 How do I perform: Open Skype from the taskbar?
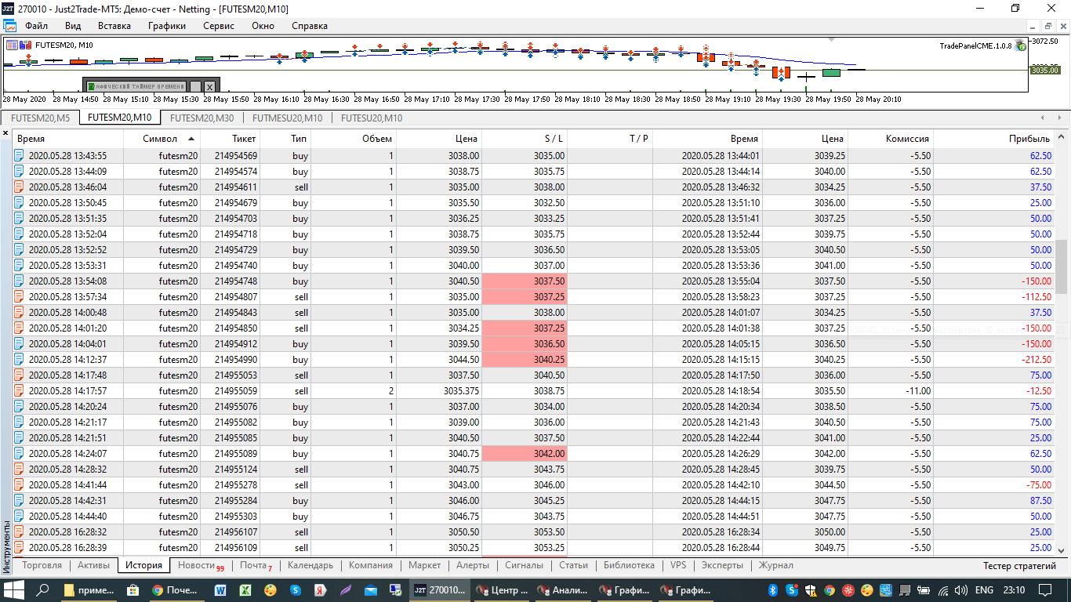tap(295, 589)
